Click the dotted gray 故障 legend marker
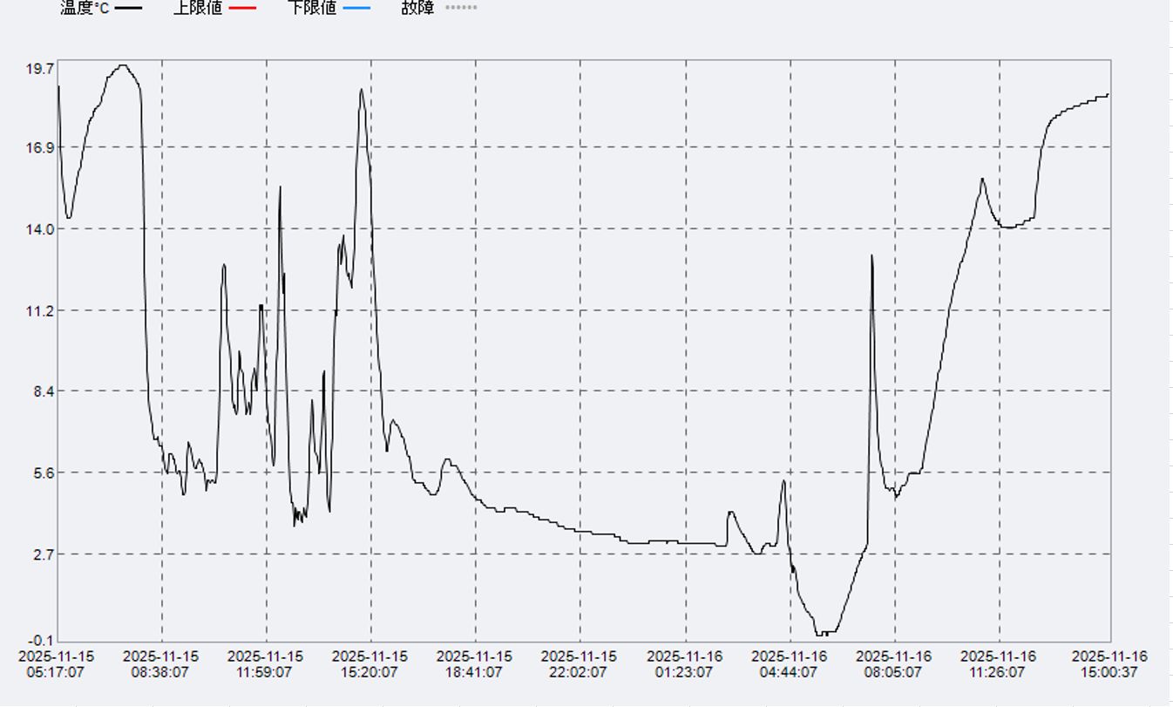Screen dimensions: 1173x707 point(461,8)
